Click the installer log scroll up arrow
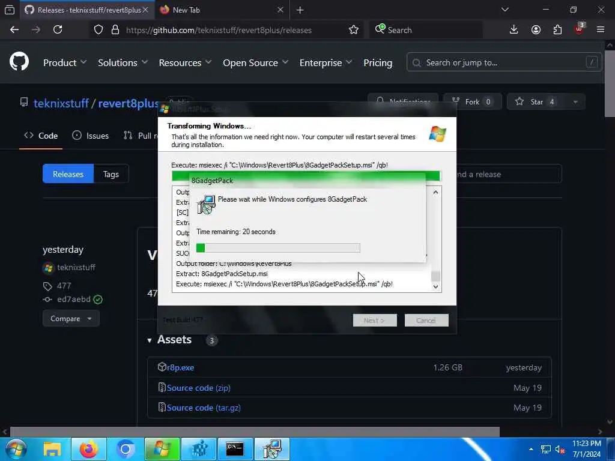The width and height of the screenshot is (615, 461). [435, 193]
